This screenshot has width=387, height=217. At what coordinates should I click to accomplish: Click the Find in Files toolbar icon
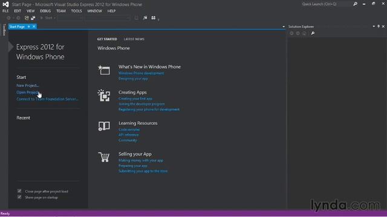pyautogui.click(x=137, y=18)
